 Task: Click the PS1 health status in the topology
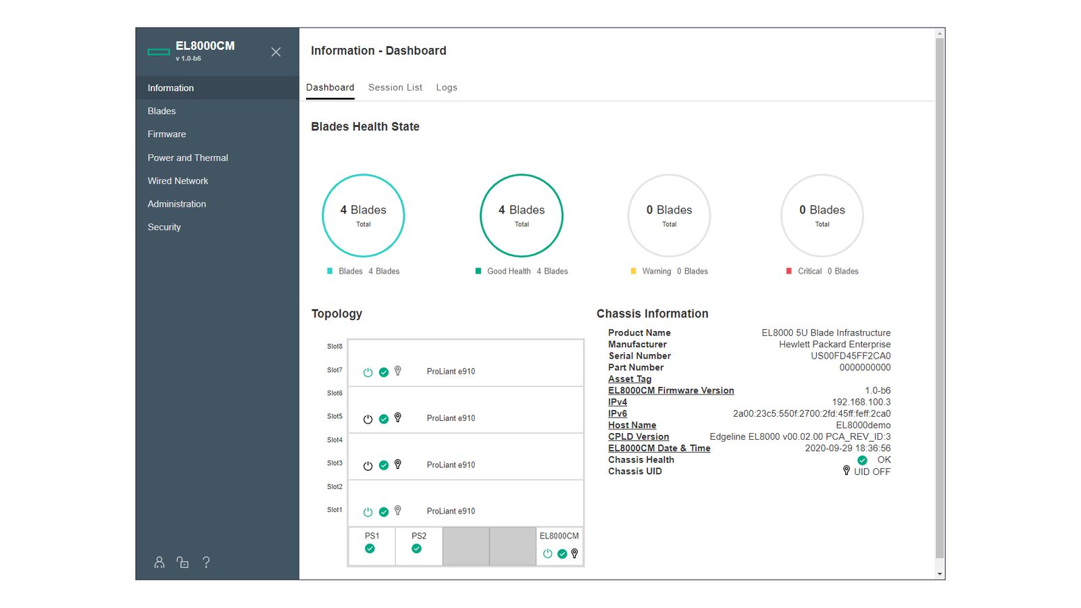370,549
